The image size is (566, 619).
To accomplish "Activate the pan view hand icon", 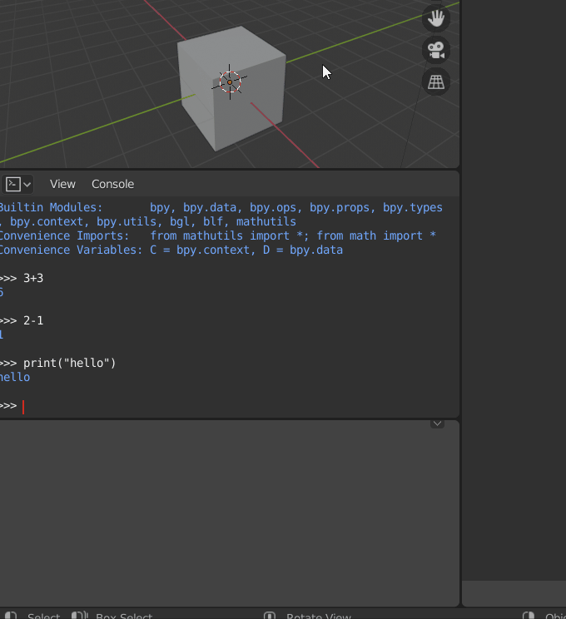I will (436, 18).
